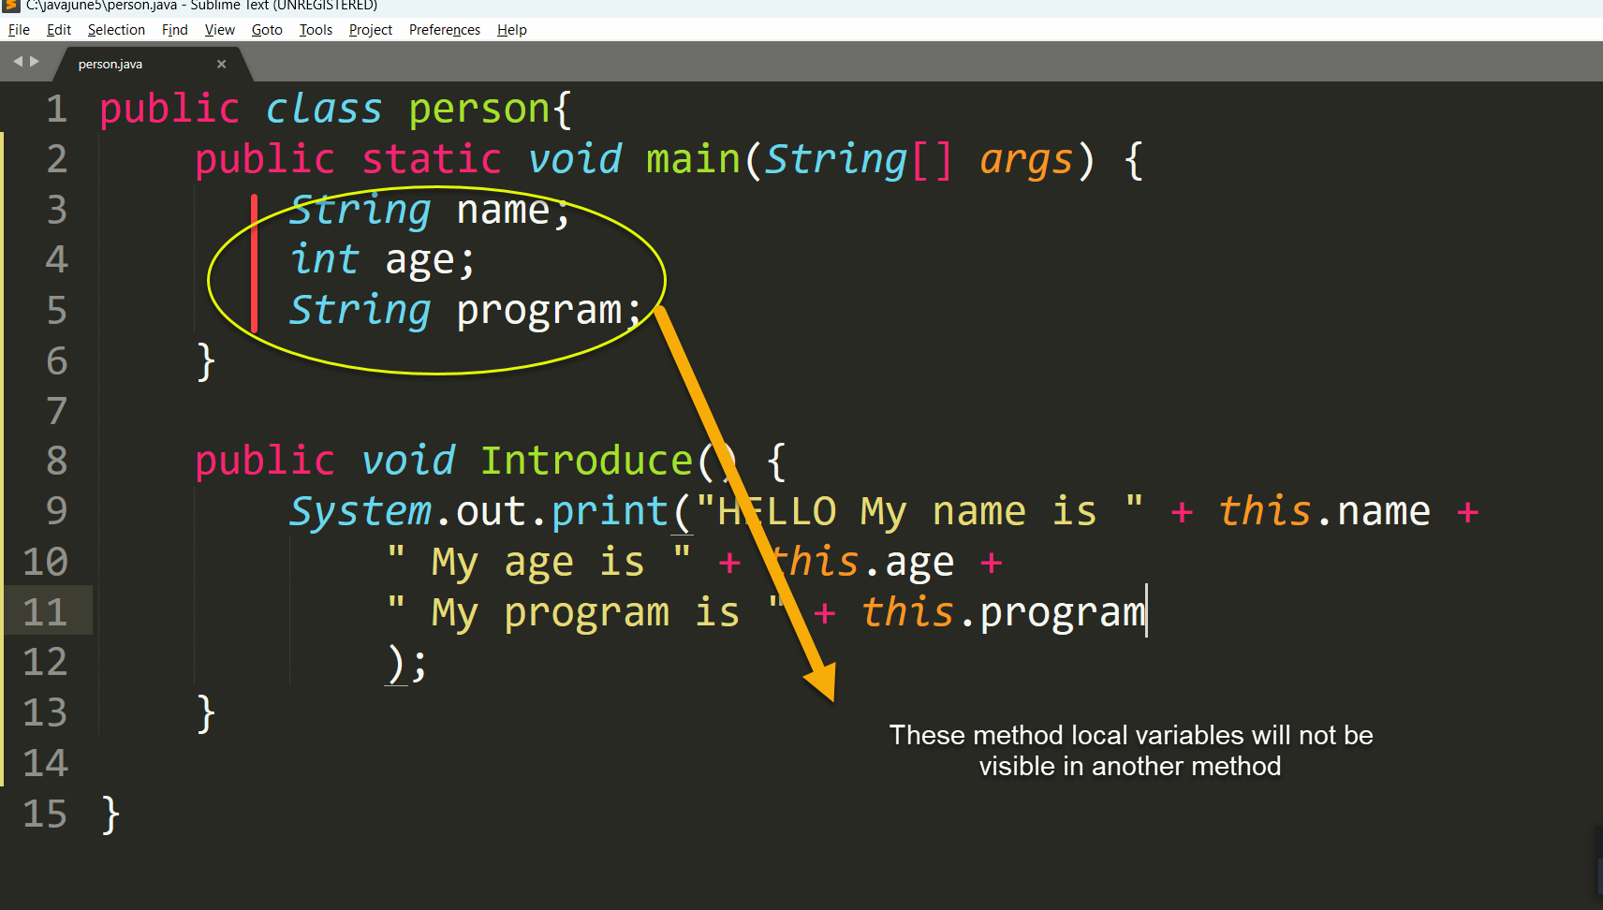This screenshot has height=910, width=1603.
Task: Open the Tools menu
Action: pyautogui.click(x=316, y=30)
